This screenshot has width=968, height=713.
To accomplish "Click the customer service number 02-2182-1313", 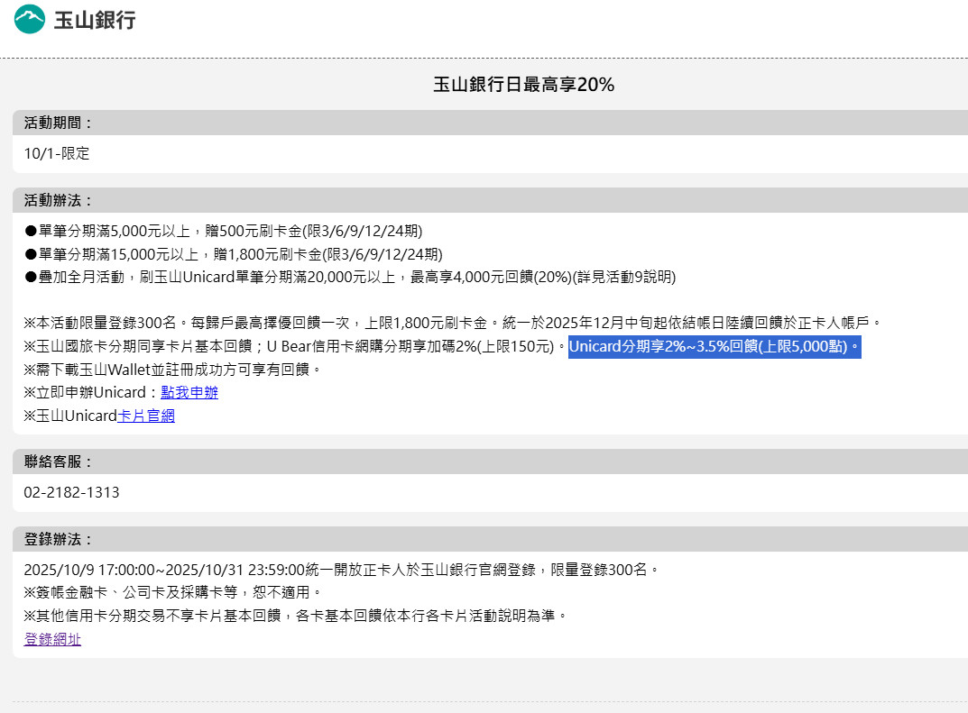I will [x=71, y=492].
